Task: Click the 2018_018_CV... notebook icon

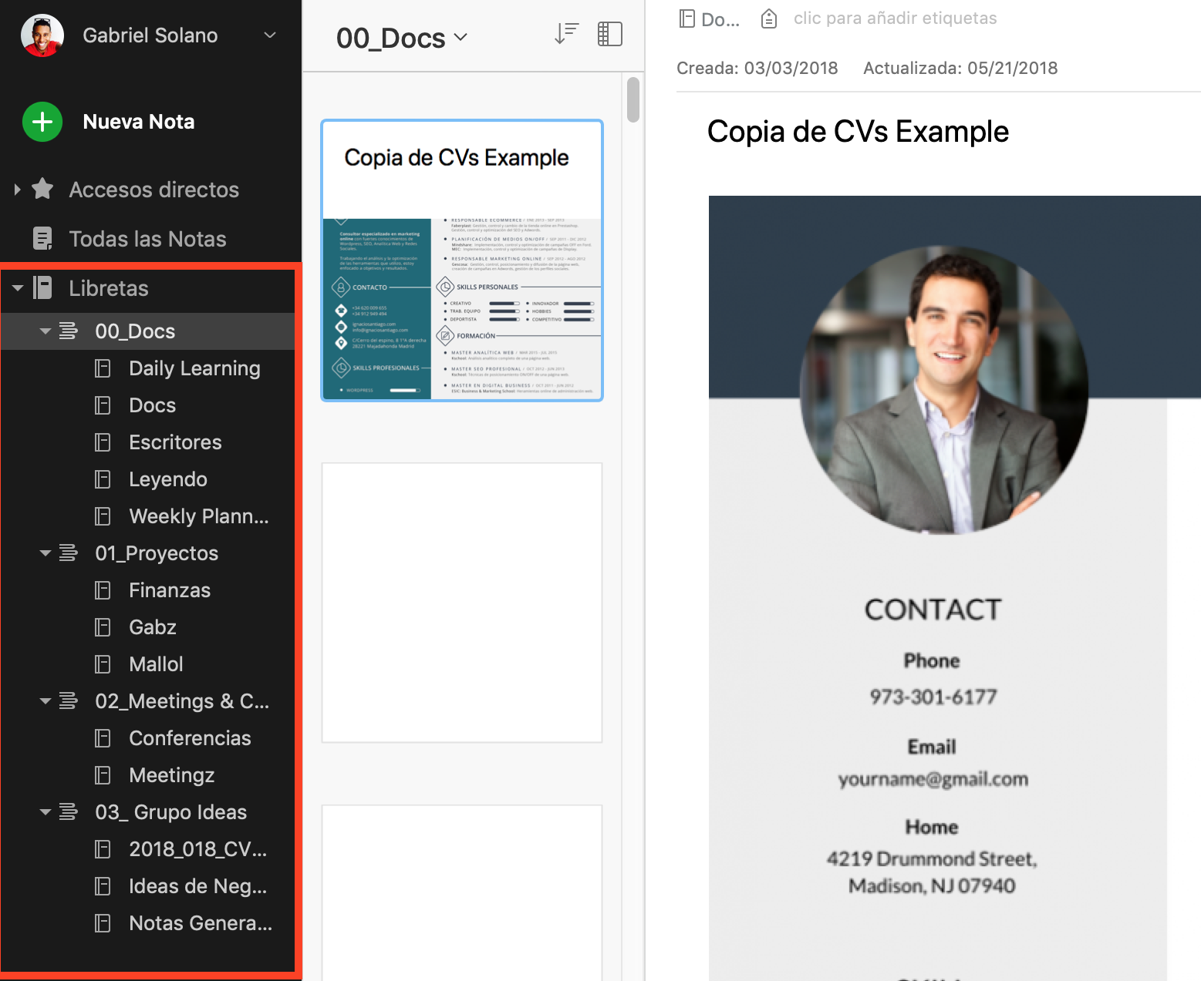Action: pos(103,849)
